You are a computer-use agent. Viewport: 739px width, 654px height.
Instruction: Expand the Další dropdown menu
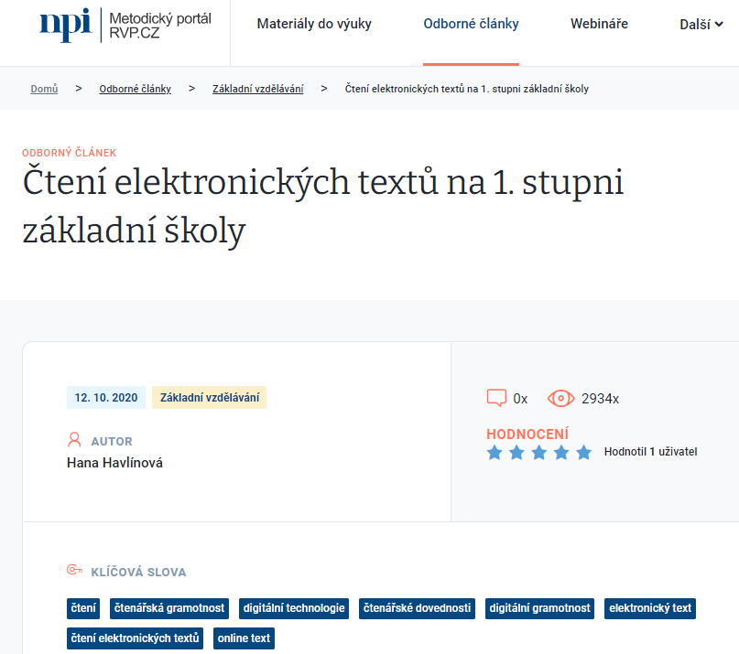(701, 25)
